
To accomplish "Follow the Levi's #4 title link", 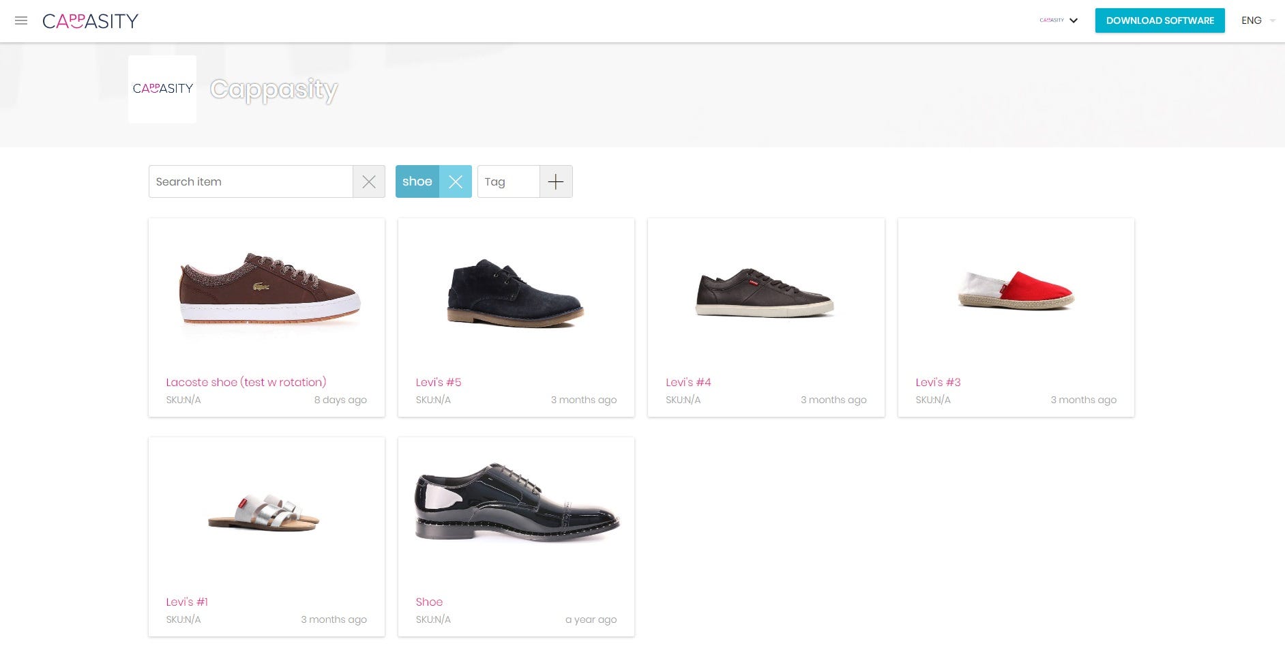I will tap(688, 382).
